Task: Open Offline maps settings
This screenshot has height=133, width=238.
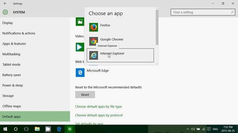Action: (x=35, y=106)
